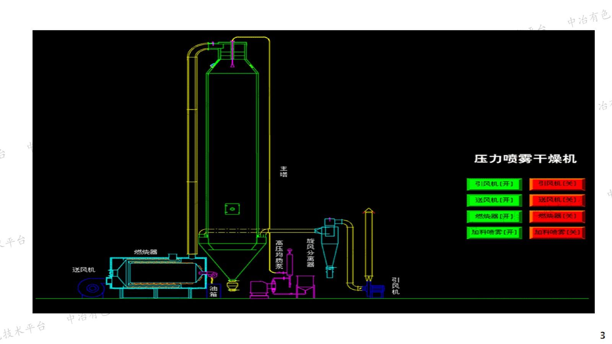
Task: Click the green 加料喷雾[开] button
Action: tap(494, 233)
